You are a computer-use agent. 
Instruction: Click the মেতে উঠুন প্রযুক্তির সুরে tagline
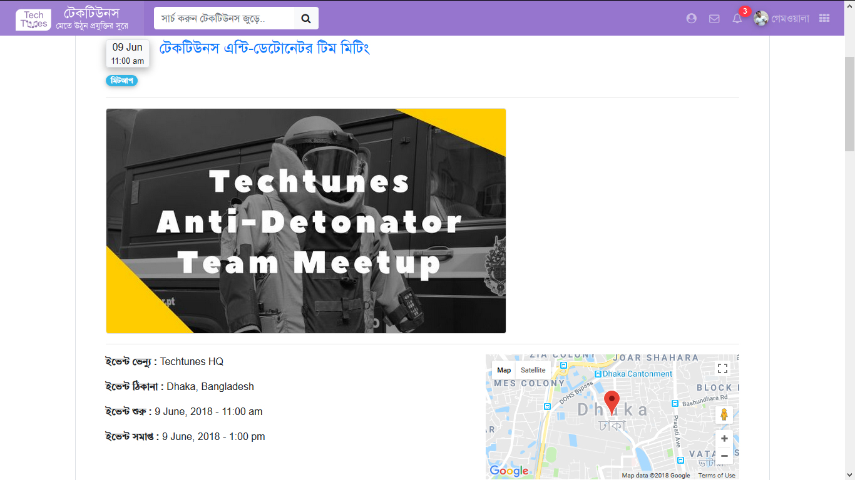[x=92, y=26]
